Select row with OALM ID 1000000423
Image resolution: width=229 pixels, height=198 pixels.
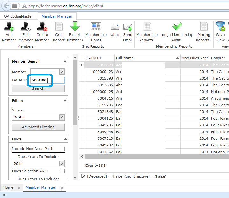[x=154, y=72]
